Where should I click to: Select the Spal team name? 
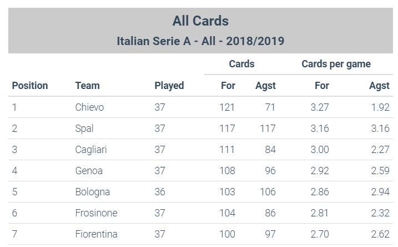[x=84, y=129]
